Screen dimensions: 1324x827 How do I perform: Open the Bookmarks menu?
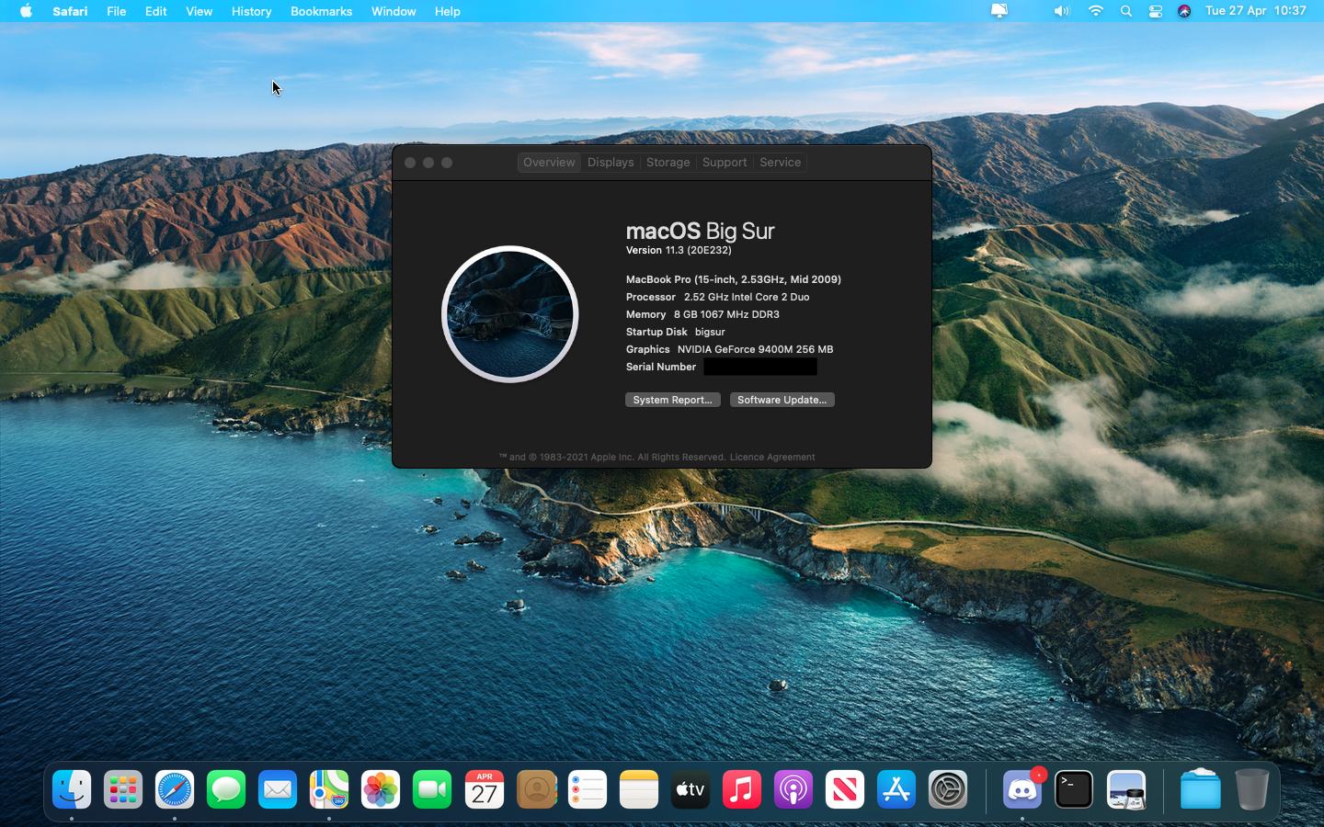tap(321, 11)
